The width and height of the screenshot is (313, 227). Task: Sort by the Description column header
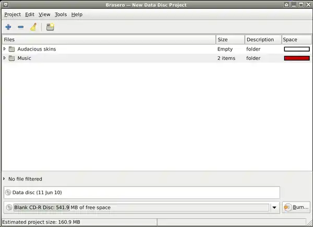point(262,40)
